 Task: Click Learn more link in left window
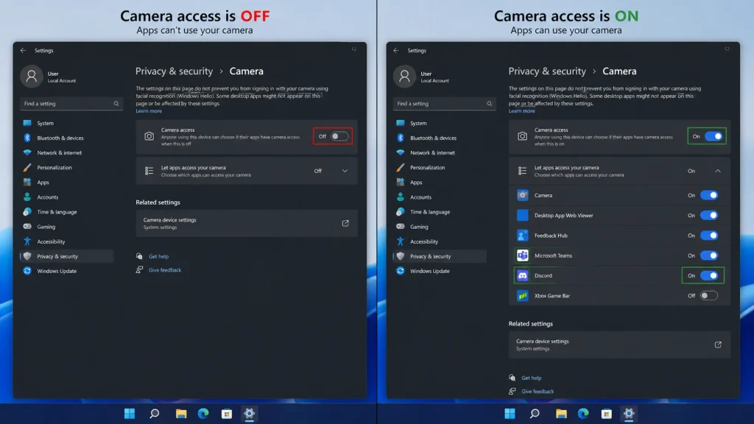149,111
